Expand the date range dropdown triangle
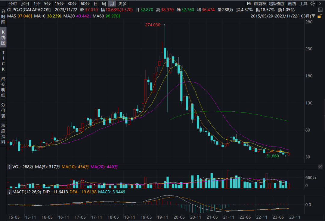The height and width of the screenshot is (221, 325). tap(314, 16)
